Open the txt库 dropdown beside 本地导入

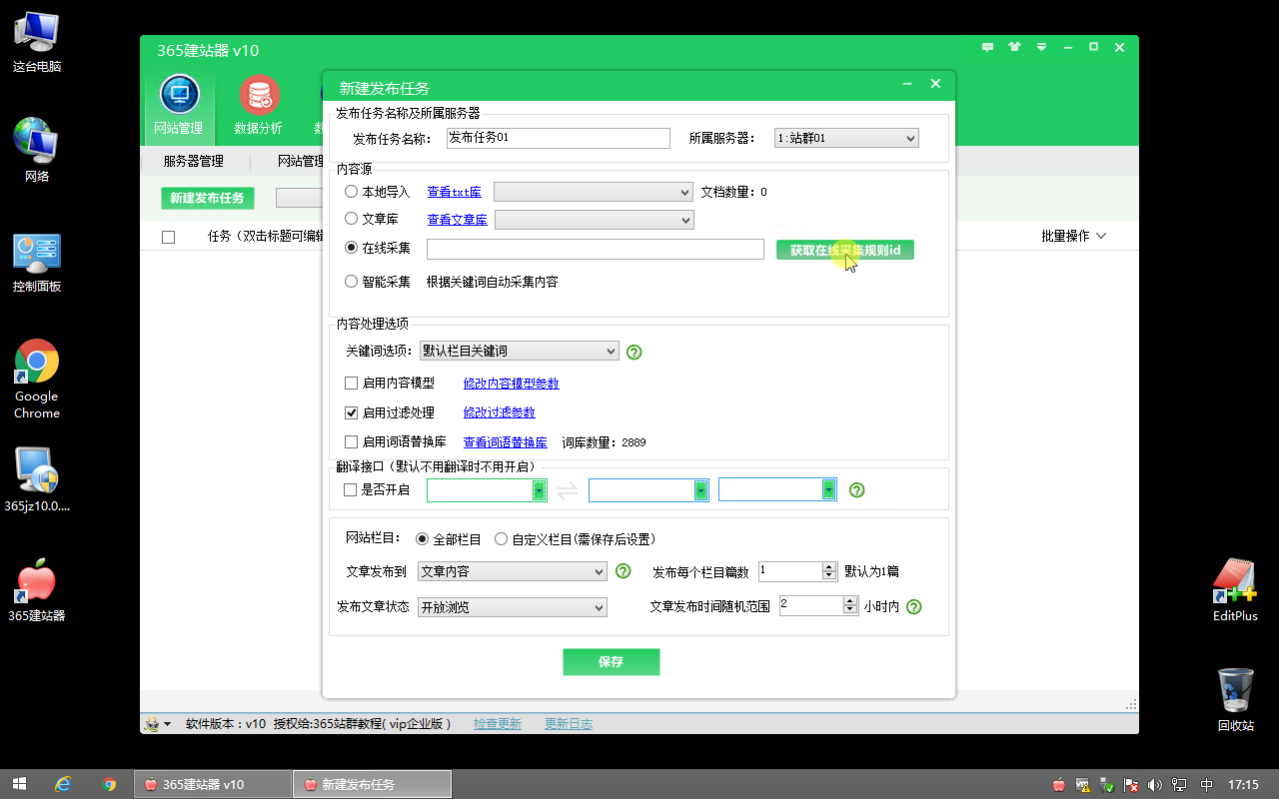tap(594, 192)
